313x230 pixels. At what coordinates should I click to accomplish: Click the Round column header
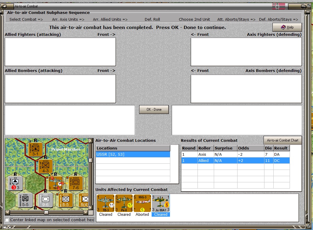[190, 148]
